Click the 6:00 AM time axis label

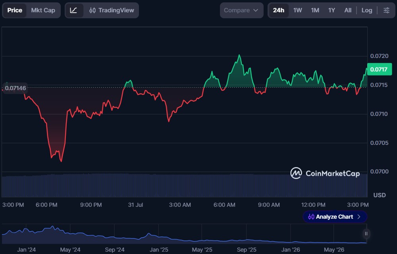click(224, 205)
